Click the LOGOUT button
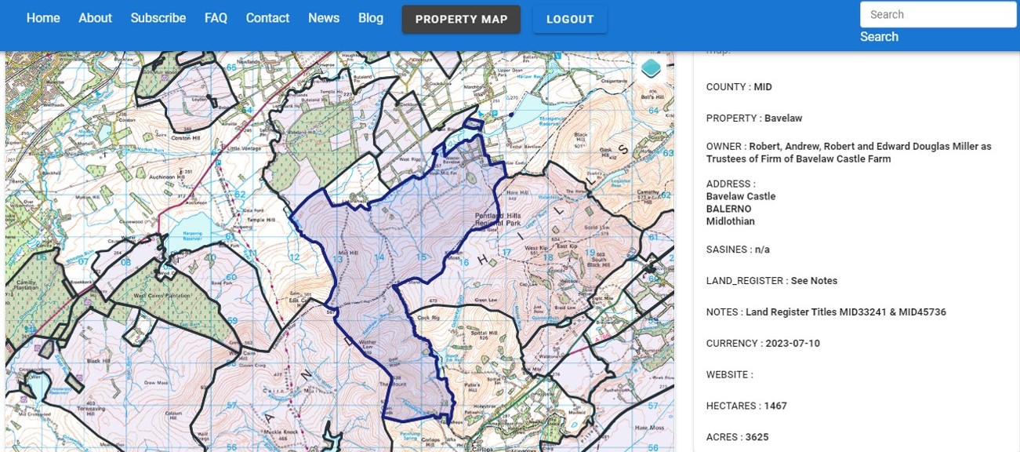 (570, 20)
